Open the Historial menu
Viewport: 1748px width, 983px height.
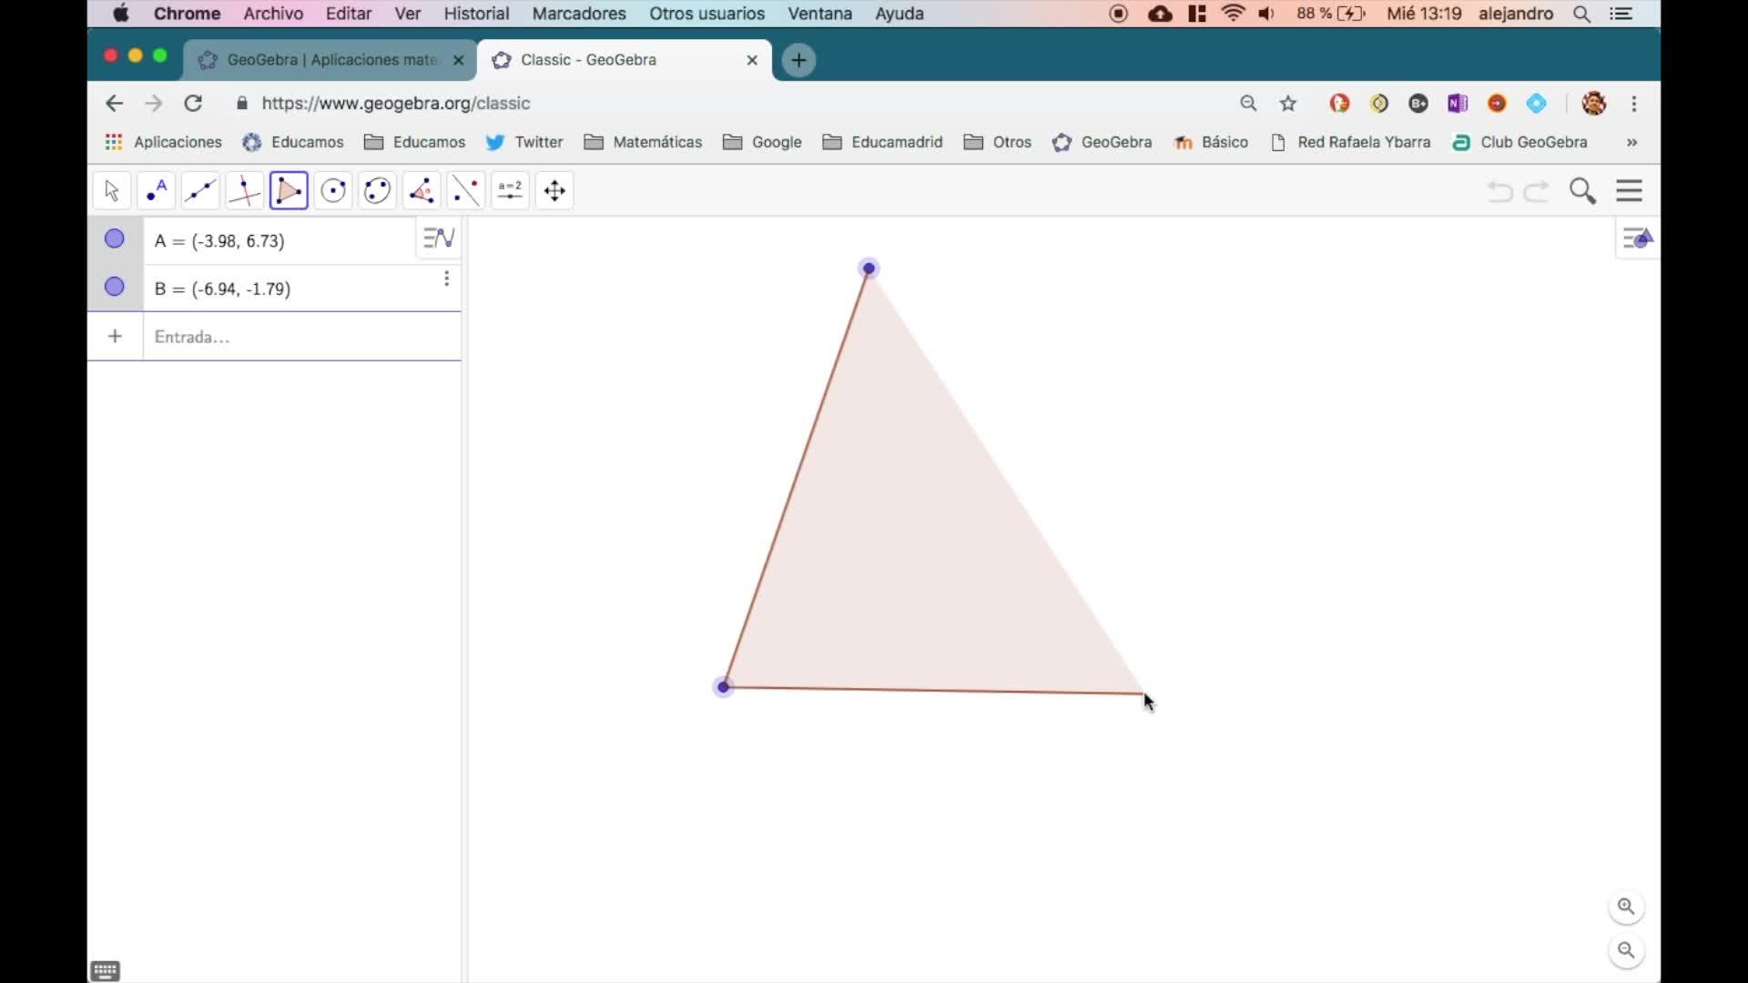(476, 14)
